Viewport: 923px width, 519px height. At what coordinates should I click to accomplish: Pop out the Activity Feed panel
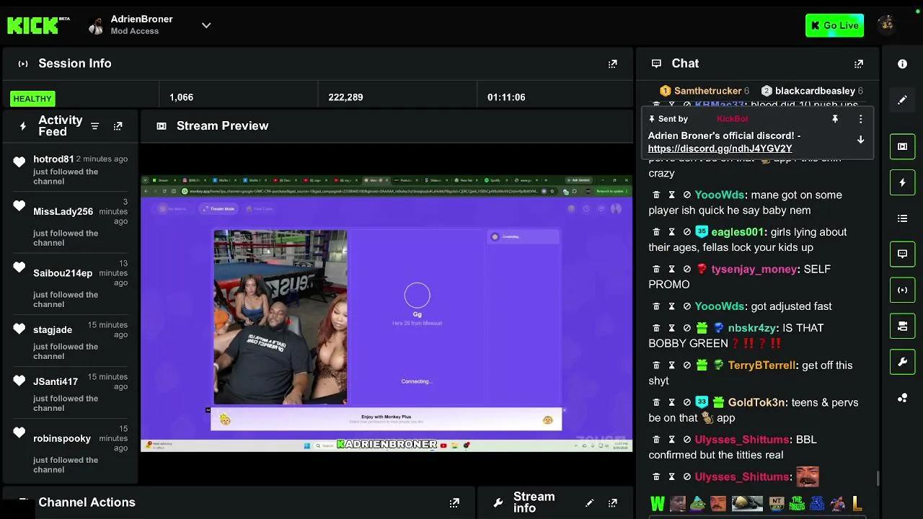(x=118, y=126)
